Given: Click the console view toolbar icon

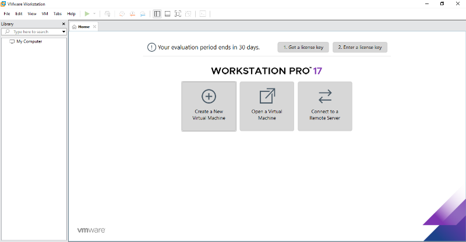Looking at the screenshot, I should point(203,13).
